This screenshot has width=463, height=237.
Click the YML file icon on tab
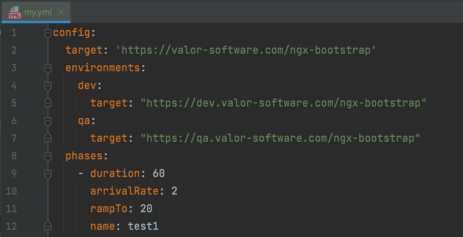(14, 12)
